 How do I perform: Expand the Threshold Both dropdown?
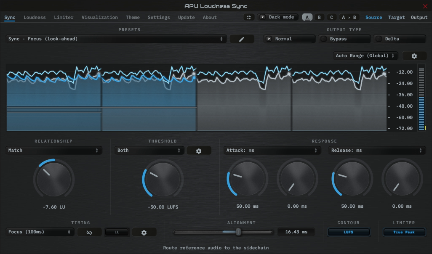149,151
